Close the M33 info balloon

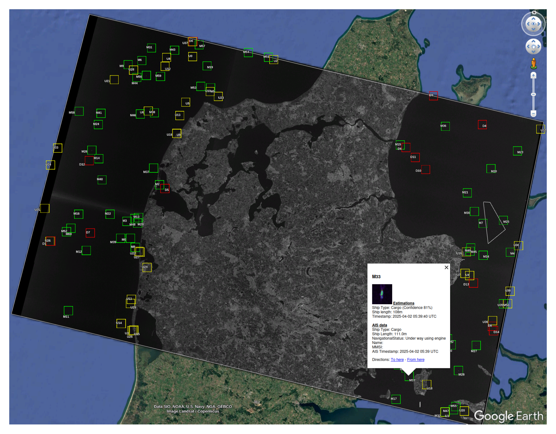446,268
